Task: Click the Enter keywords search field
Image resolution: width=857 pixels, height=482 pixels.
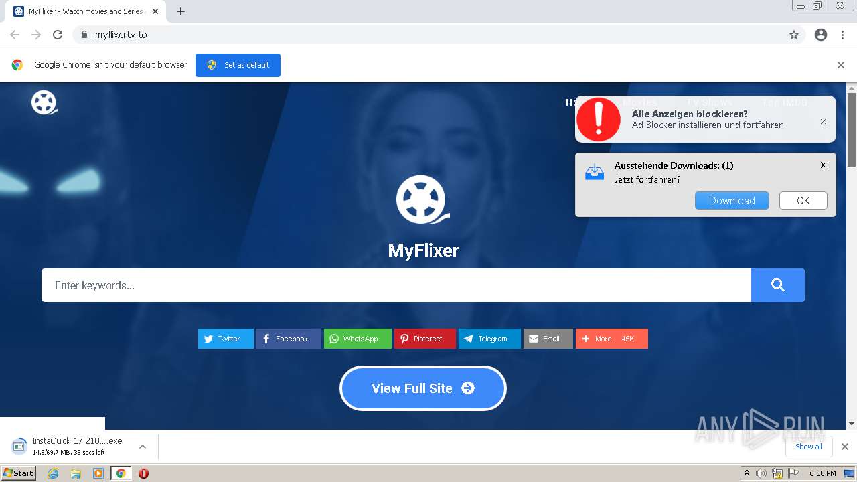Action: [x=396, y=285]
